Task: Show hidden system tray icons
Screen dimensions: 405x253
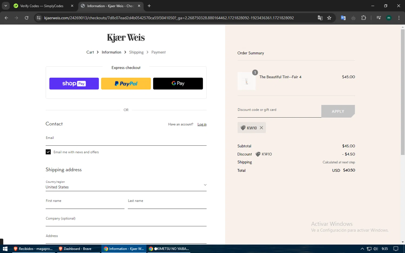Action: coord(362,249)
